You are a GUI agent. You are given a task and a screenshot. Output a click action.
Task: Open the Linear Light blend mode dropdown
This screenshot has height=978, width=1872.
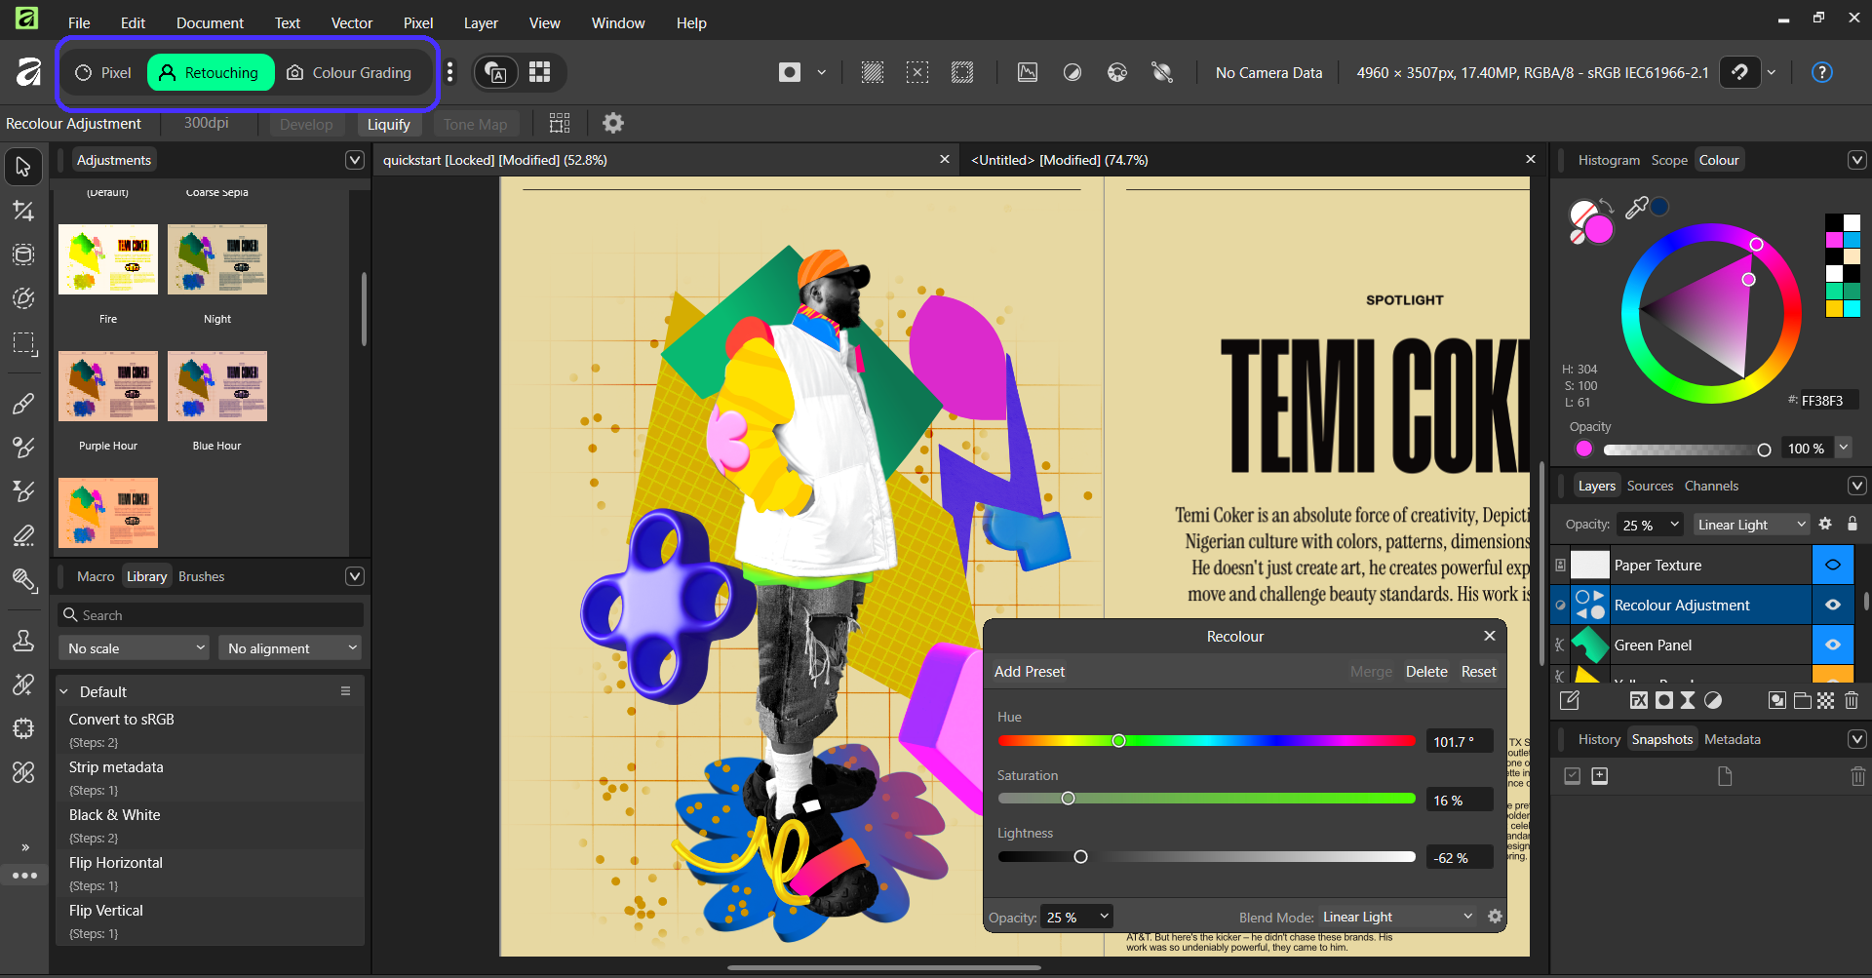(x=1751, y=525)
